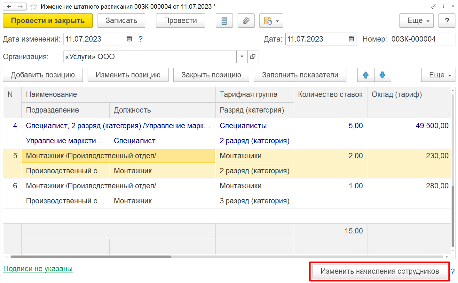The height and width of the screenshot is (283, 458).
Task: Show help for Дата изменений
Action: [x=140, y=39]
